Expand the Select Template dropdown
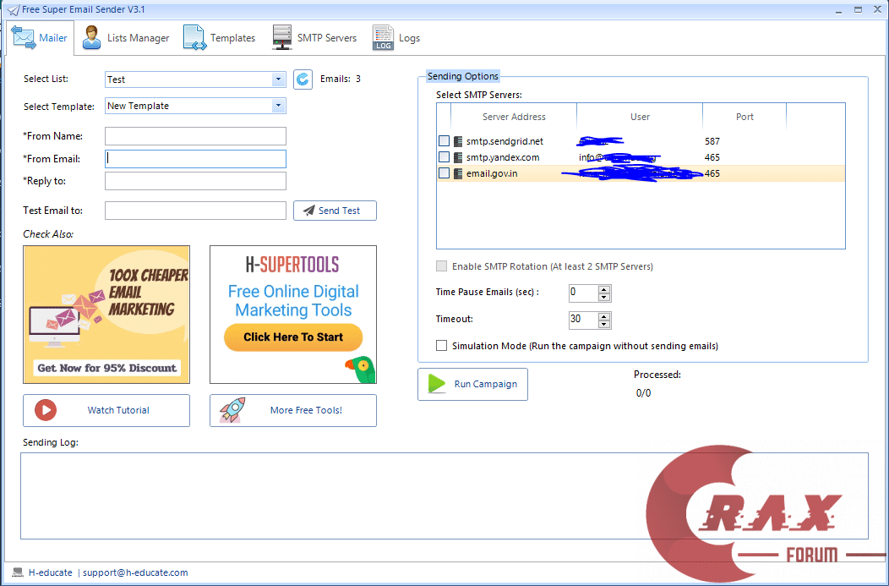Viewport: 889px width, 586px height. point(278,106)
